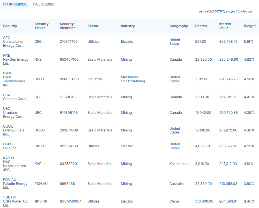Click the UEC ticker cell
This screenshot has height=208, width=259.
click(38, 112)
